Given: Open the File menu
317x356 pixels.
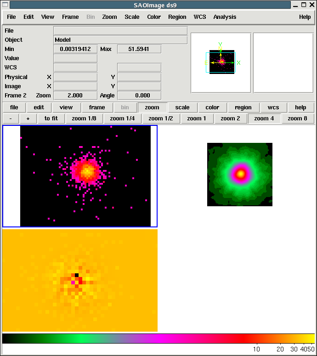Looking at the screenshot, I should pyautogui.click(x=11, y=17).
